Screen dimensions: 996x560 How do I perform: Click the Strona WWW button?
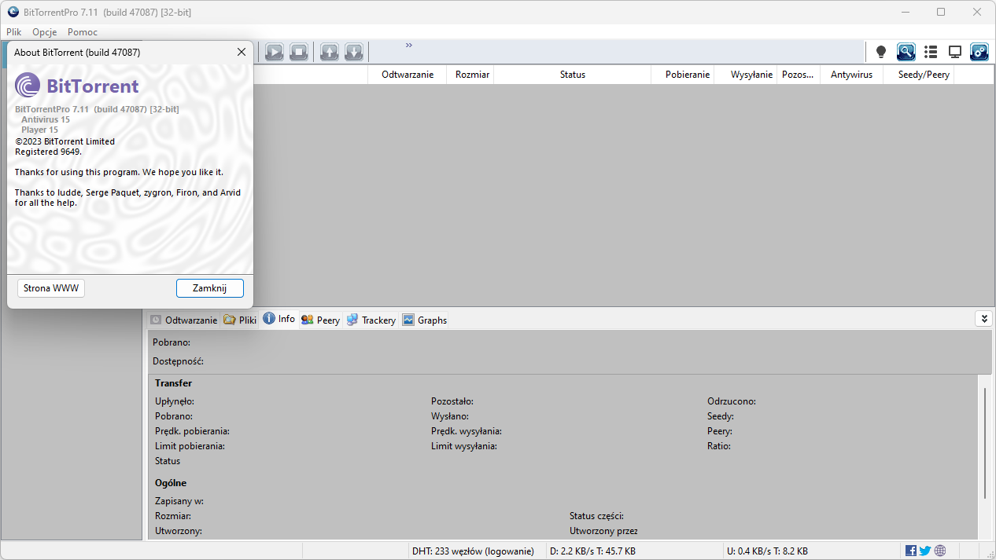pos(51,288)
